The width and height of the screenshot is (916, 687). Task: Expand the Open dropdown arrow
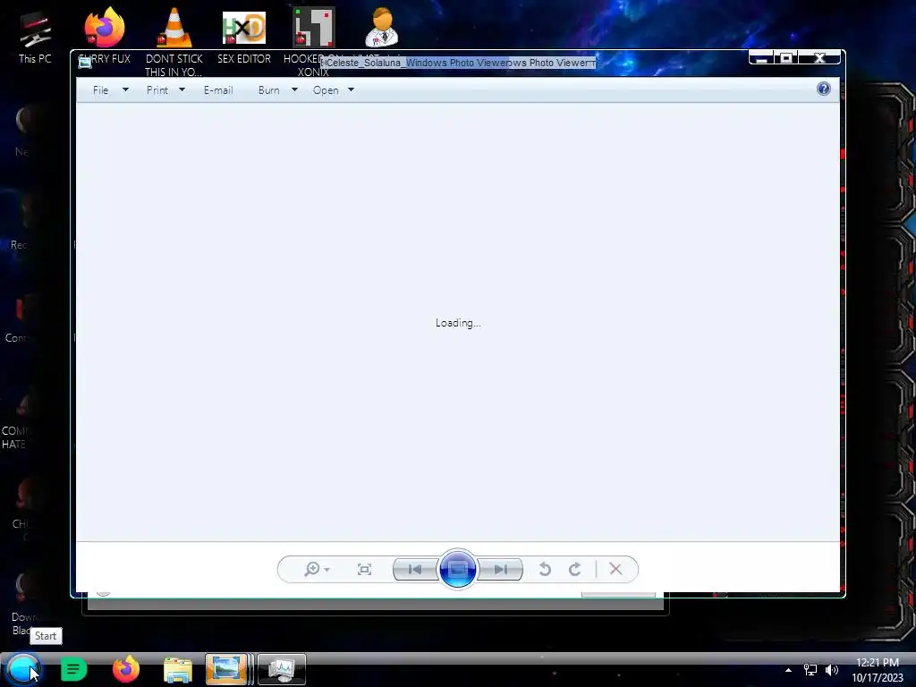(x=351, y=90)
